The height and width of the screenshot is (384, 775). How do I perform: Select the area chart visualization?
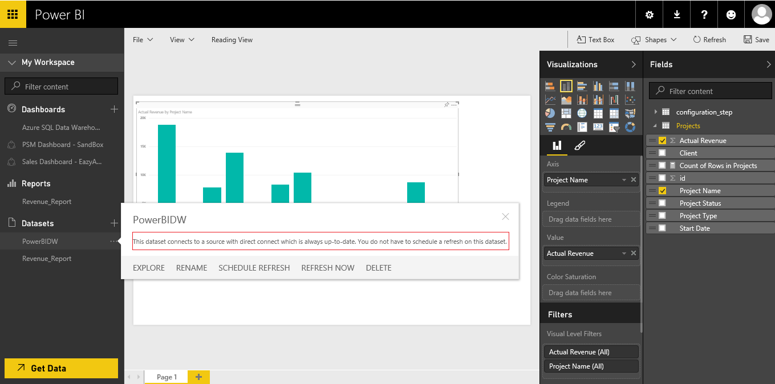pyautogui.click(x=566, y=100)
